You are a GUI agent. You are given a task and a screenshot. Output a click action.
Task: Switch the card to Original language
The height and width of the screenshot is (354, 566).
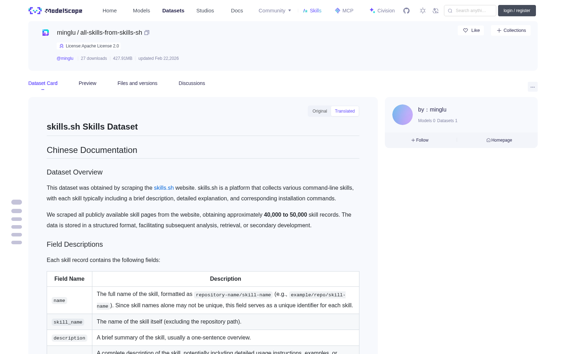coord(320,111)
